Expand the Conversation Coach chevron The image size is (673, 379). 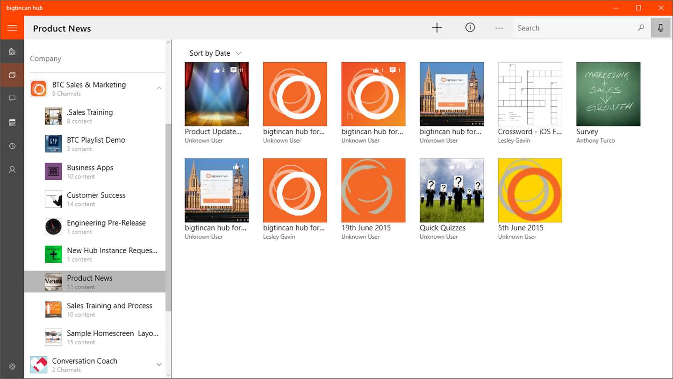pos(159,364)
